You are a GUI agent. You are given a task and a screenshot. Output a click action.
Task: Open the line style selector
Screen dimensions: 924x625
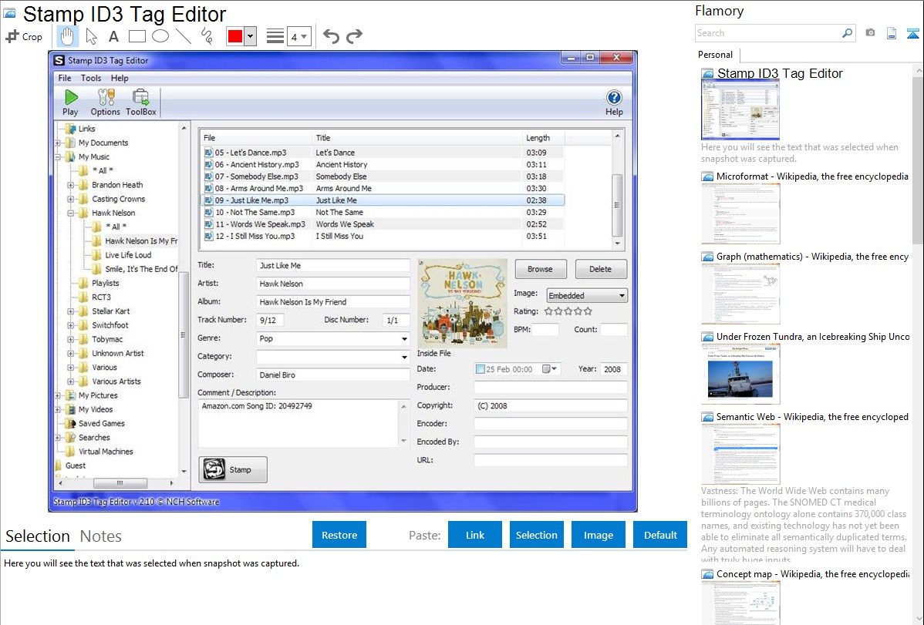point(275,36)
